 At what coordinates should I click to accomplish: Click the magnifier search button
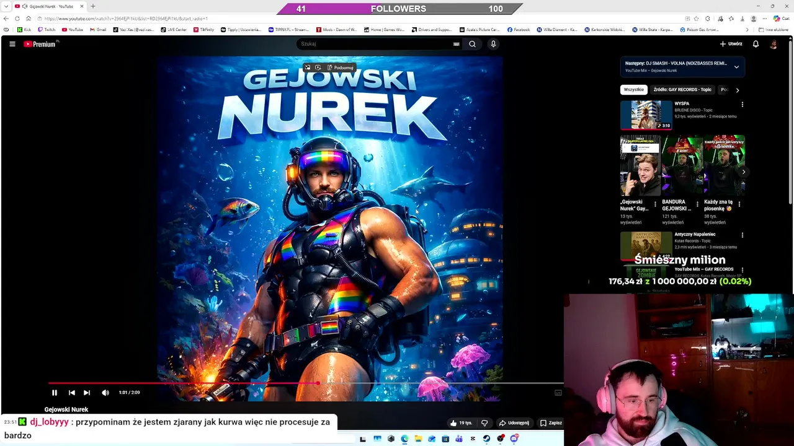[472, 44]
